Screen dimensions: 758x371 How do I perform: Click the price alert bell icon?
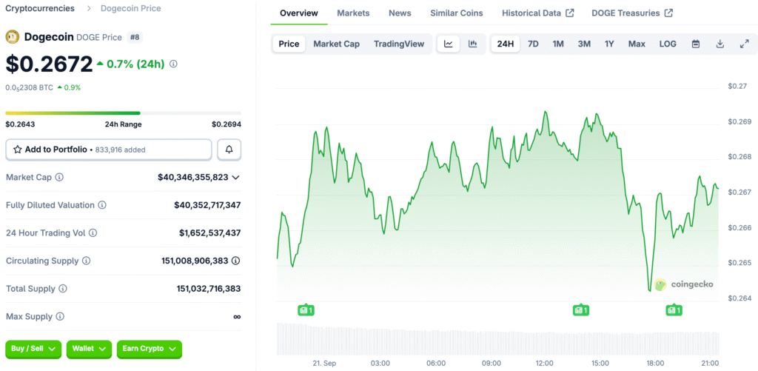click(229, 150)
